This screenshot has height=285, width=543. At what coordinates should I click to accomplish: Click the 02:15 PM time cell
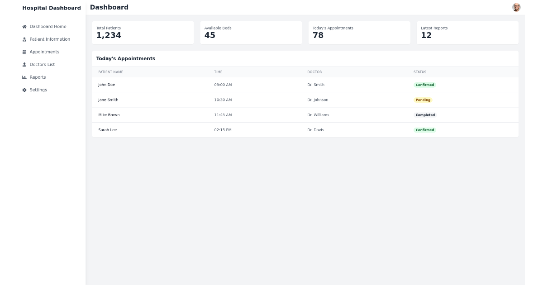223,130
